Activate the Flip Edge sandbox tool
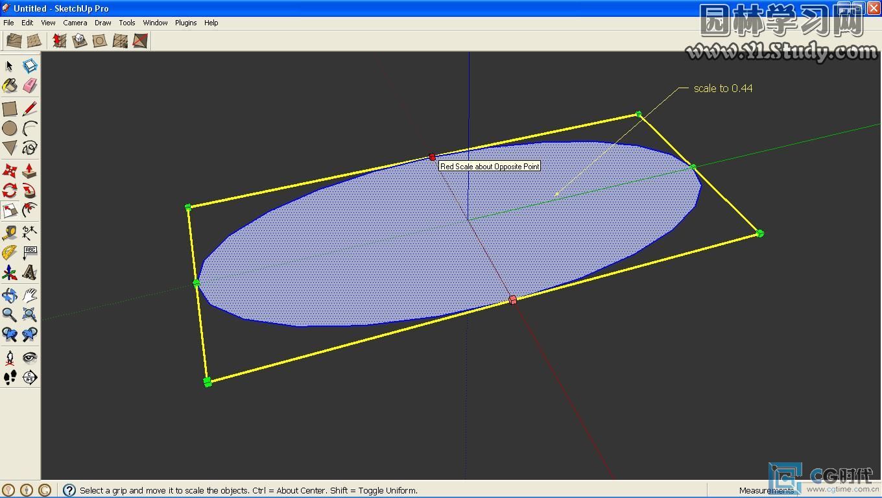Image resolution: width=882 pixels, height=498 pixels. click(140, 41)
